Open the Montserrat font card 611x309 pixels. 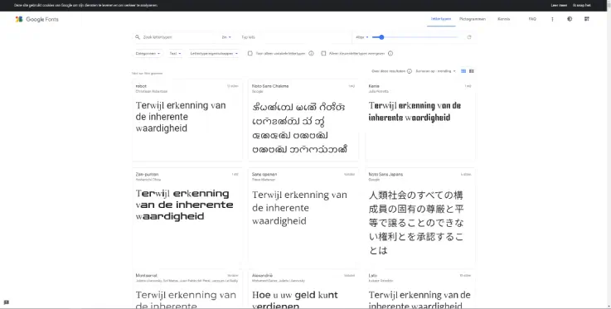tap(187, 289)
